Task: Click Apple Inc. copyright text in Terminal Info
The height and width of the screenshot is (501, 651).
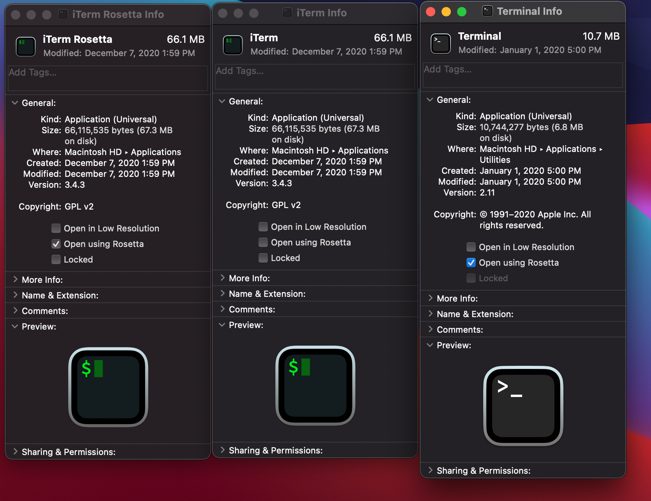Action: tap(535, 220)
